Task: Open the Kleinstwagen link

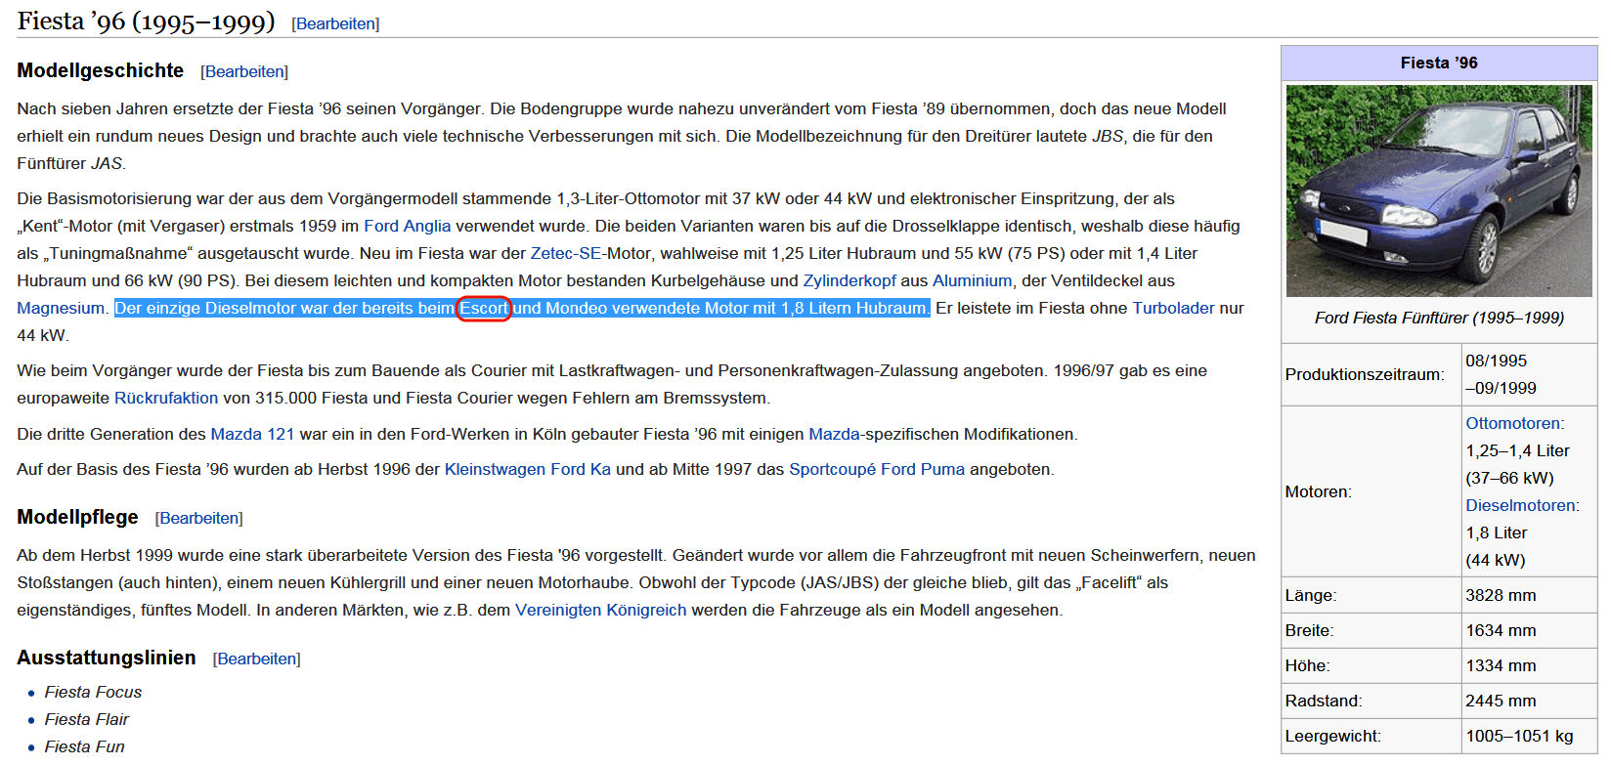Action: (x=495, y=470)
